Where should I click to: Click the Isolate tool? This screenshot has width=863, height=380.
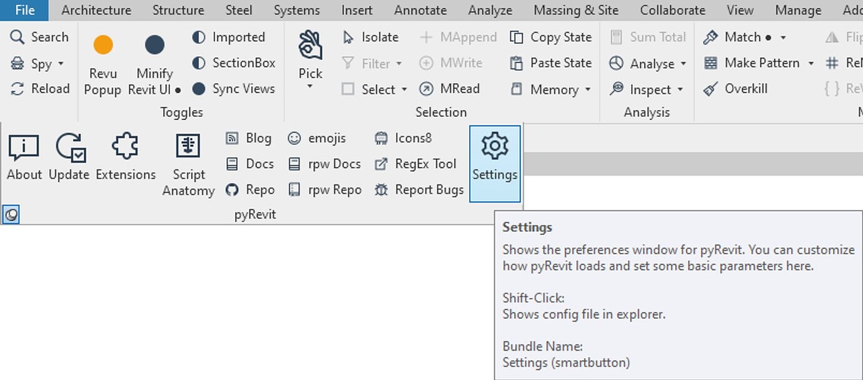tap(370, 37)
